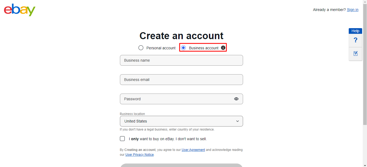Screen dimensions: 367x167
Task: Click the Business name input field
Action: (x=181, y=60)
